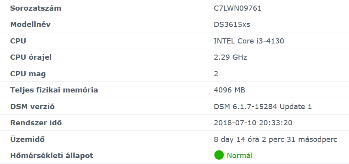Viewport: 349px width, 164px height.
Task: Click the Normál temperature status text
Action: pyautogui.click(x=240, y=155)
